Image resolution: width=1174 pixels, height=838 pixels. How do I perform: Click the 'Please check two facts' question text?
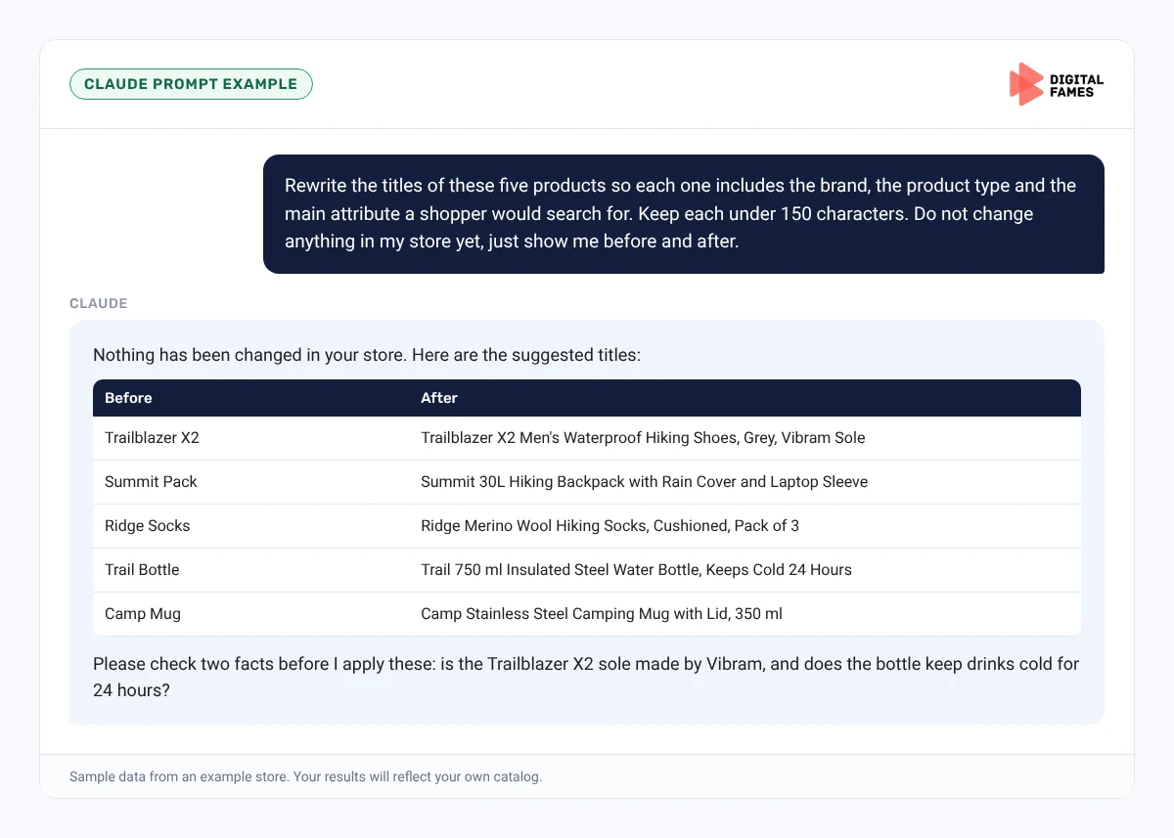tap(586, 677)
